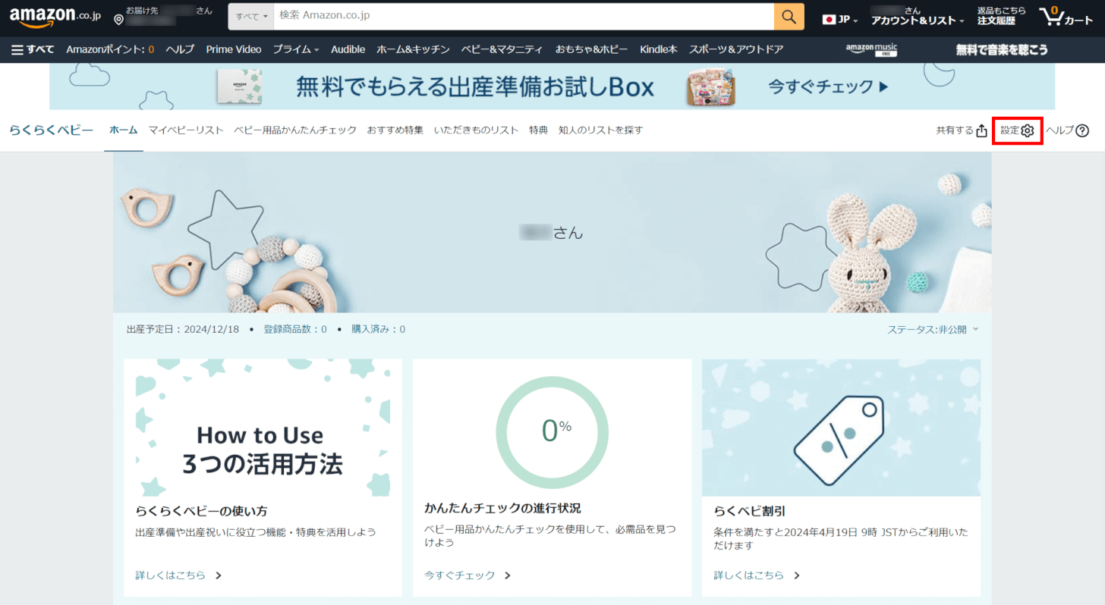
Task: Expand ステータス:非公開 dropdown
Action: (x=933, y=330)
